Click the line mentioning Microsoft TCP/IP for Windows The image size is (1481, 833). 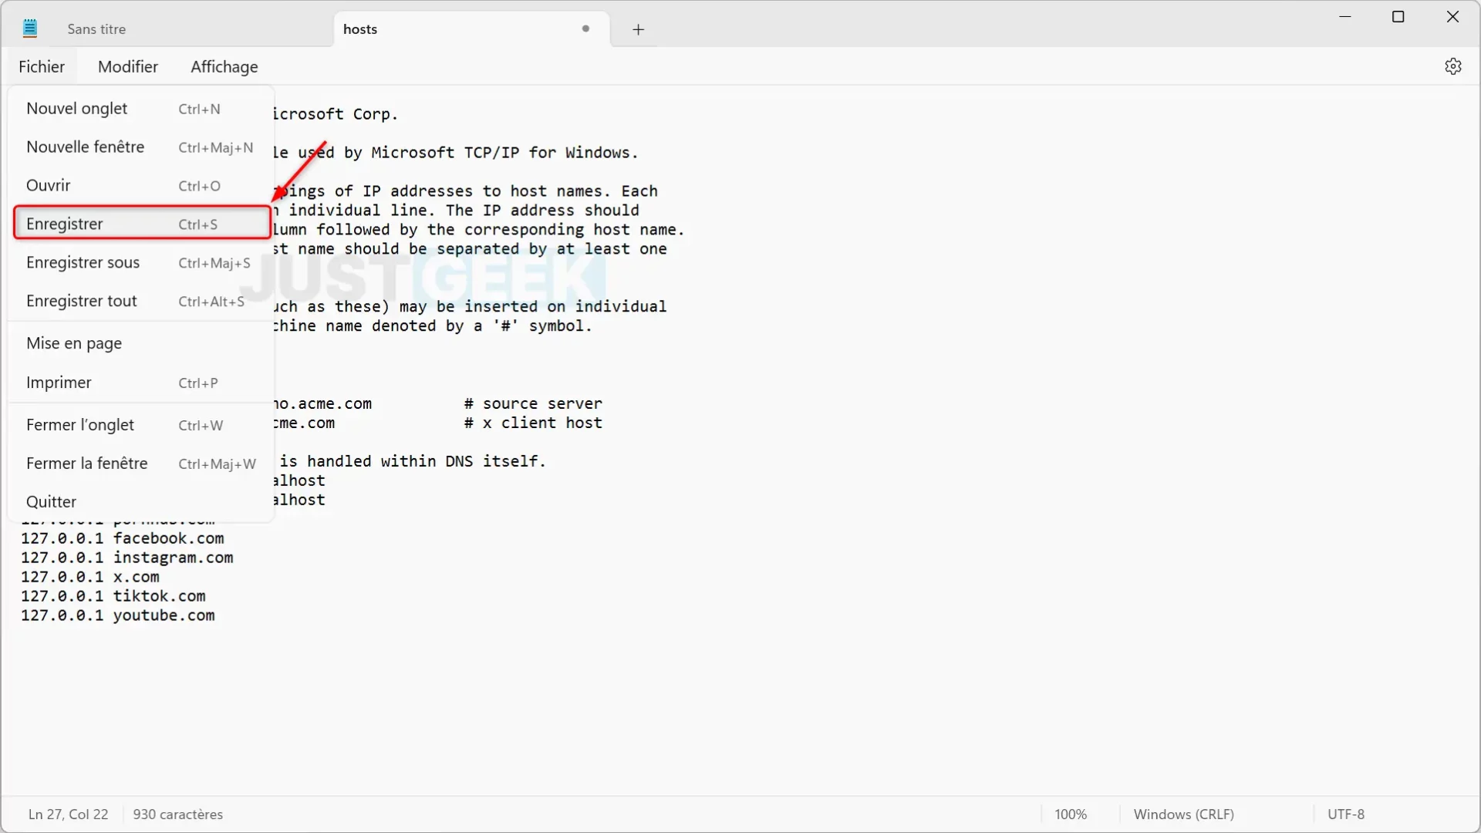point(456,153)
